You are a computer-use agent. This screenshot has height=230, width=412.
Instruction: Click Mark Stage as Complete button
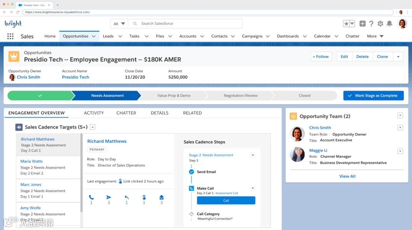(x=373, y=95)
